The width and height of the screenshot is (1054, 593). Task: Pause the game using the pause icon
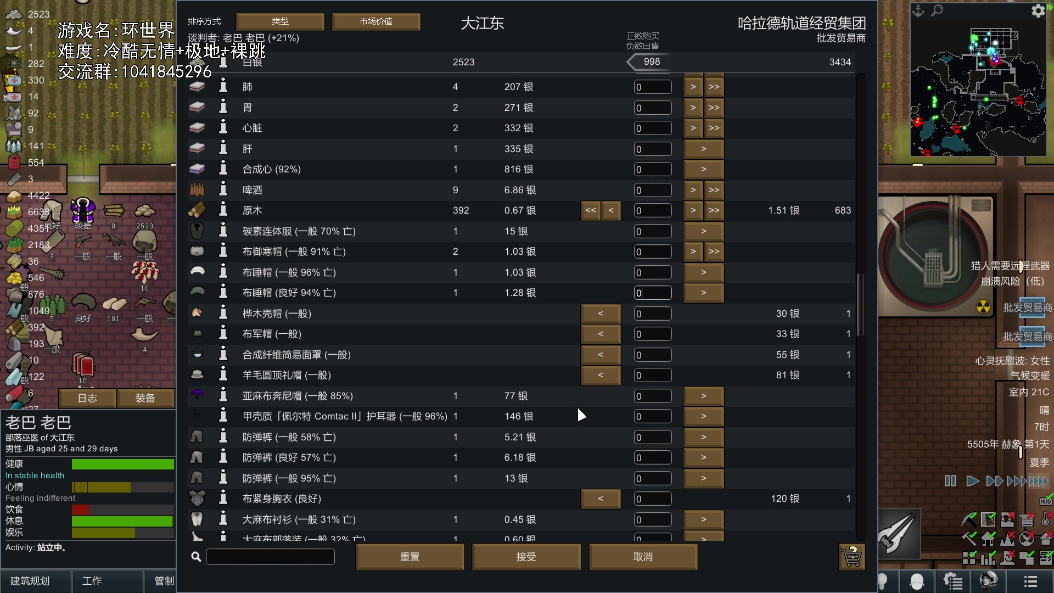[951, 481]
